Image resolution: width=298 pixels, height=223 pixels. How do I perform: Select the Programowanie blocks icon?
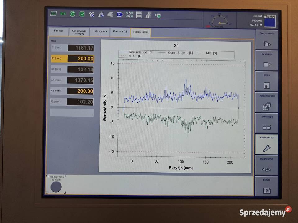pos(267,103)
